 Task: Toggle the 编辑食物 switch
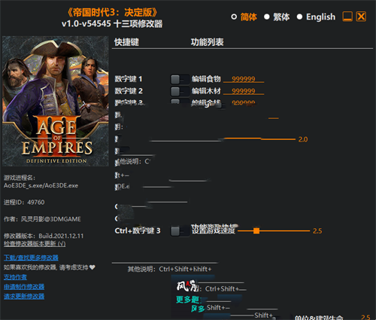[x=180, y=80]
